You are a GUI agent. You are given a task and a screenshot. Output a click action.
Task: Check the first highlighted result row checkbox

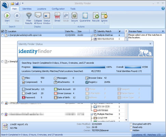2,35
